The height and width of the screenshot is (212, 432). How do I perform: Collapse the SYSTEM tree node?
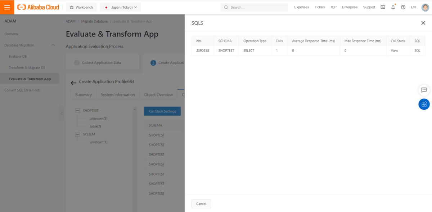[77, 134]
